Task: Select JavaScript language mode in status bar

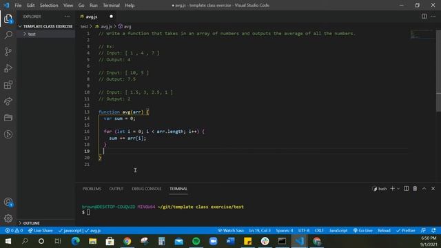Action: (x=338, y=231)
